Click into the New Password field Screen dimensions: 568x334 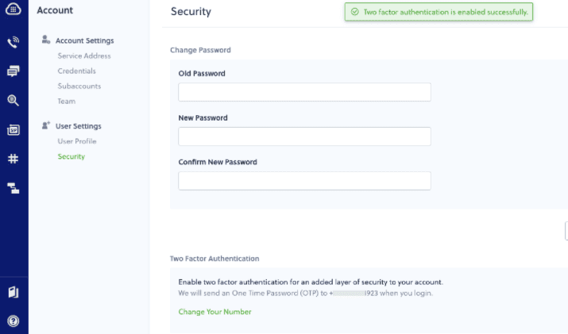coord(304,136)
